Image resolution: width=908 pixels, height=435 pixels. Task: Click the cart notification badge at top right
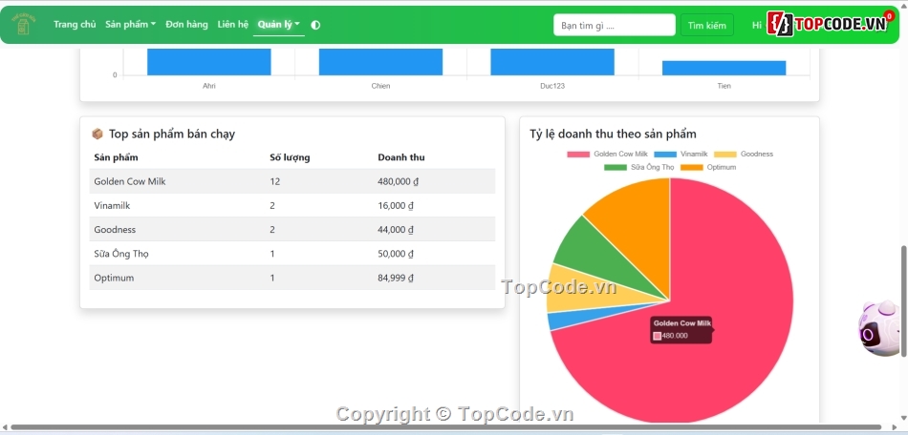coord(888,16)
